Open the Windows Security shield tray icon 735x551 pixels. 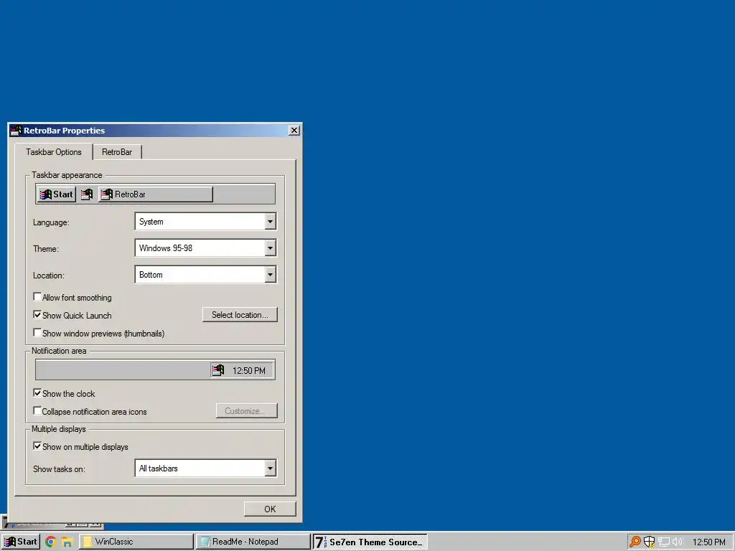coord(649,542)
